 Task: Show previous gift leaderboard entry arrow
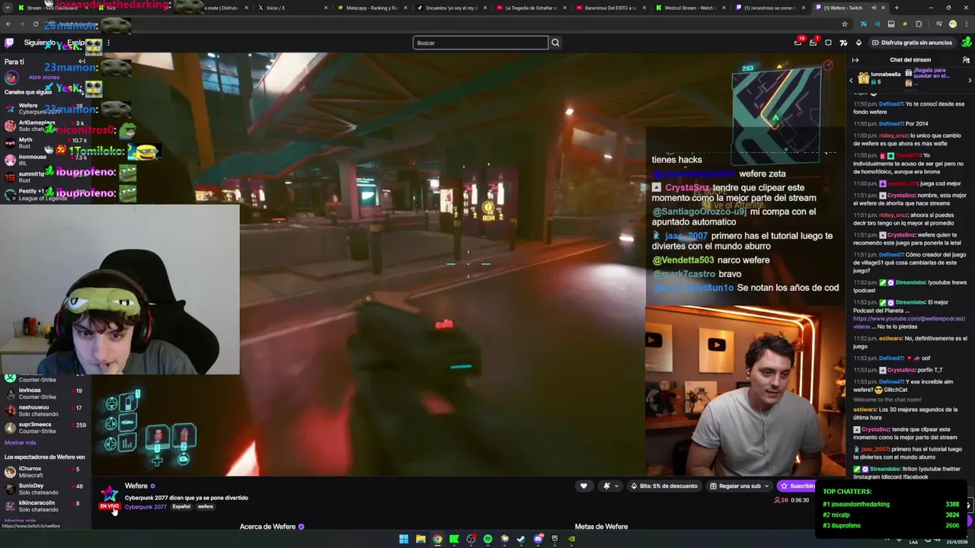pos(852,80)
